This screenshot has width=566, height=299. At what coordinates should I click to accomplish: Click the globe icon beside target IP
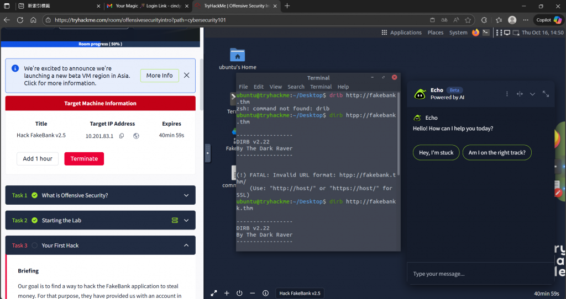click(136, 136)
